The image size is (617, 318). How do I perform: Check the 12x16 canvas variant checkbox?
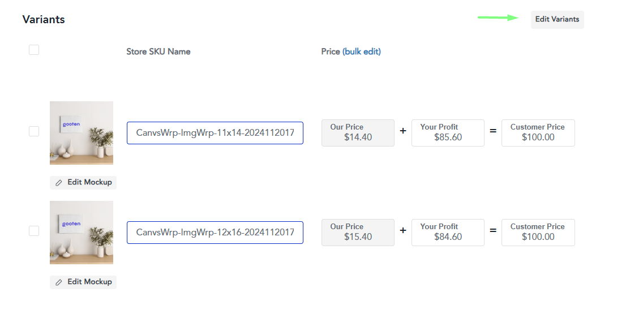(x=34, y=231)
